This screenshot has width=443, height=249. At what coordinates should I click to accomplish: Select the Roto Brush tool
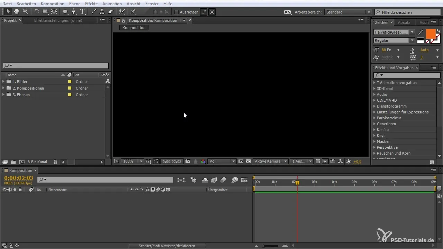(x=122, y=12)
